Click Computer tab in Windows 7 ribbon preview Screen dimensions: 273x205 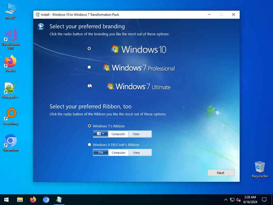[118, 134]
